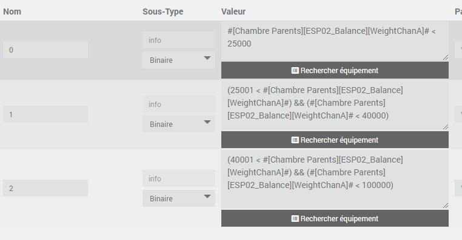Image resolution: width=462 pixels, height=240 pixels.
Task: Click the Sous-Type column header
Action: click(x=163, y=11)
